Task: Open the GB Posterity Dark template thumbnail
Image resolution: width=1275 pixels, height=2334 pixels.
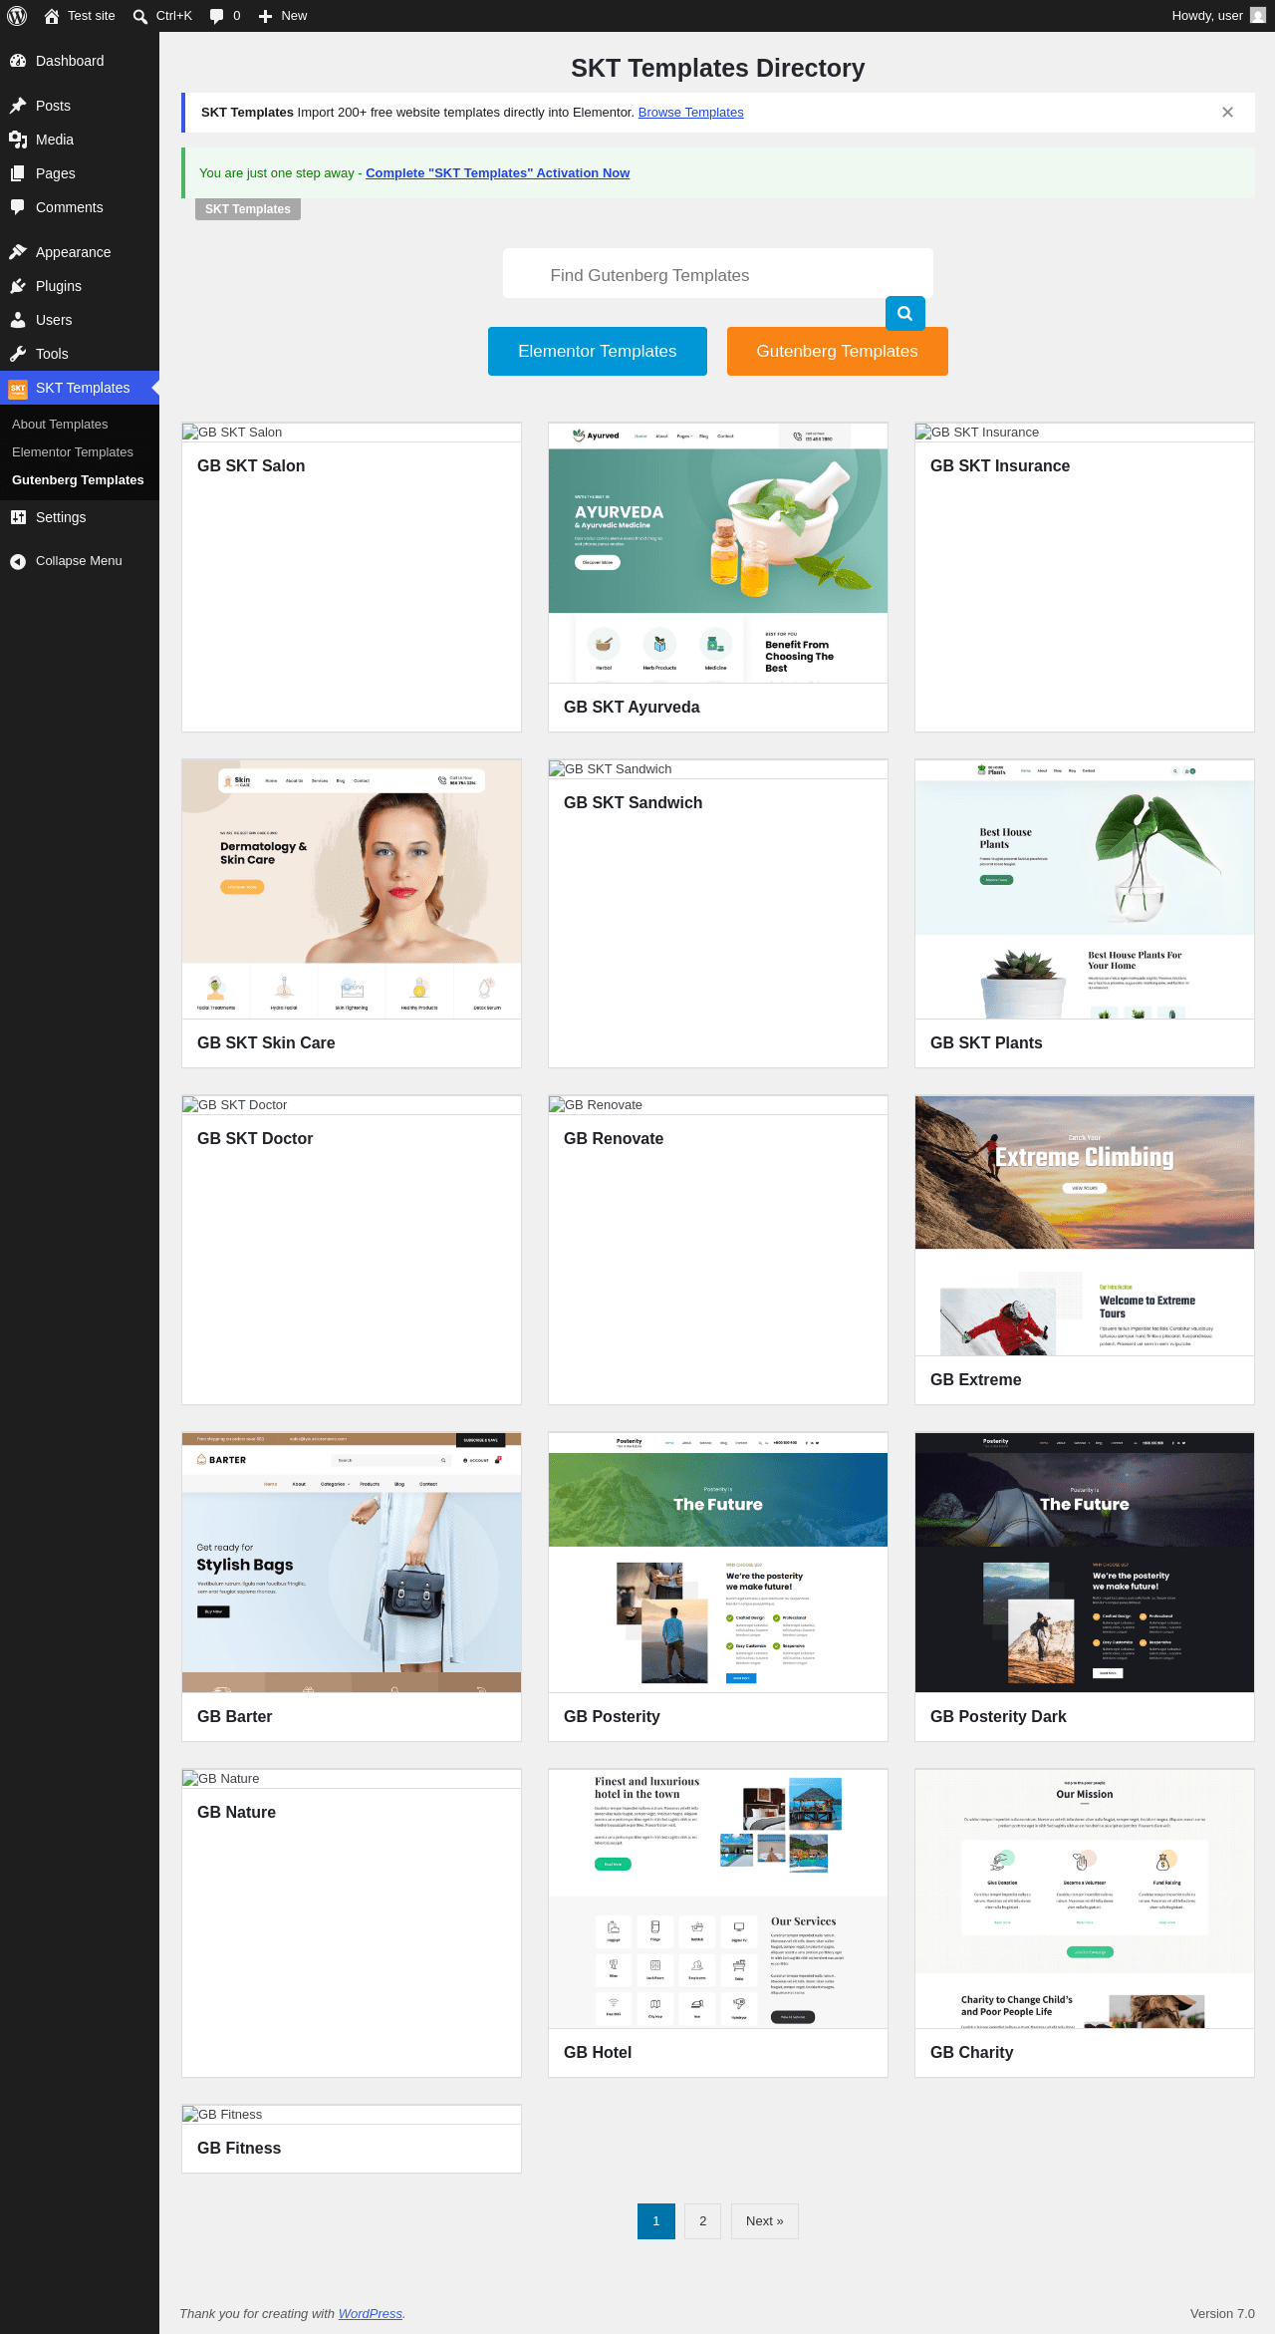Action: (x=1085, y=1563)
